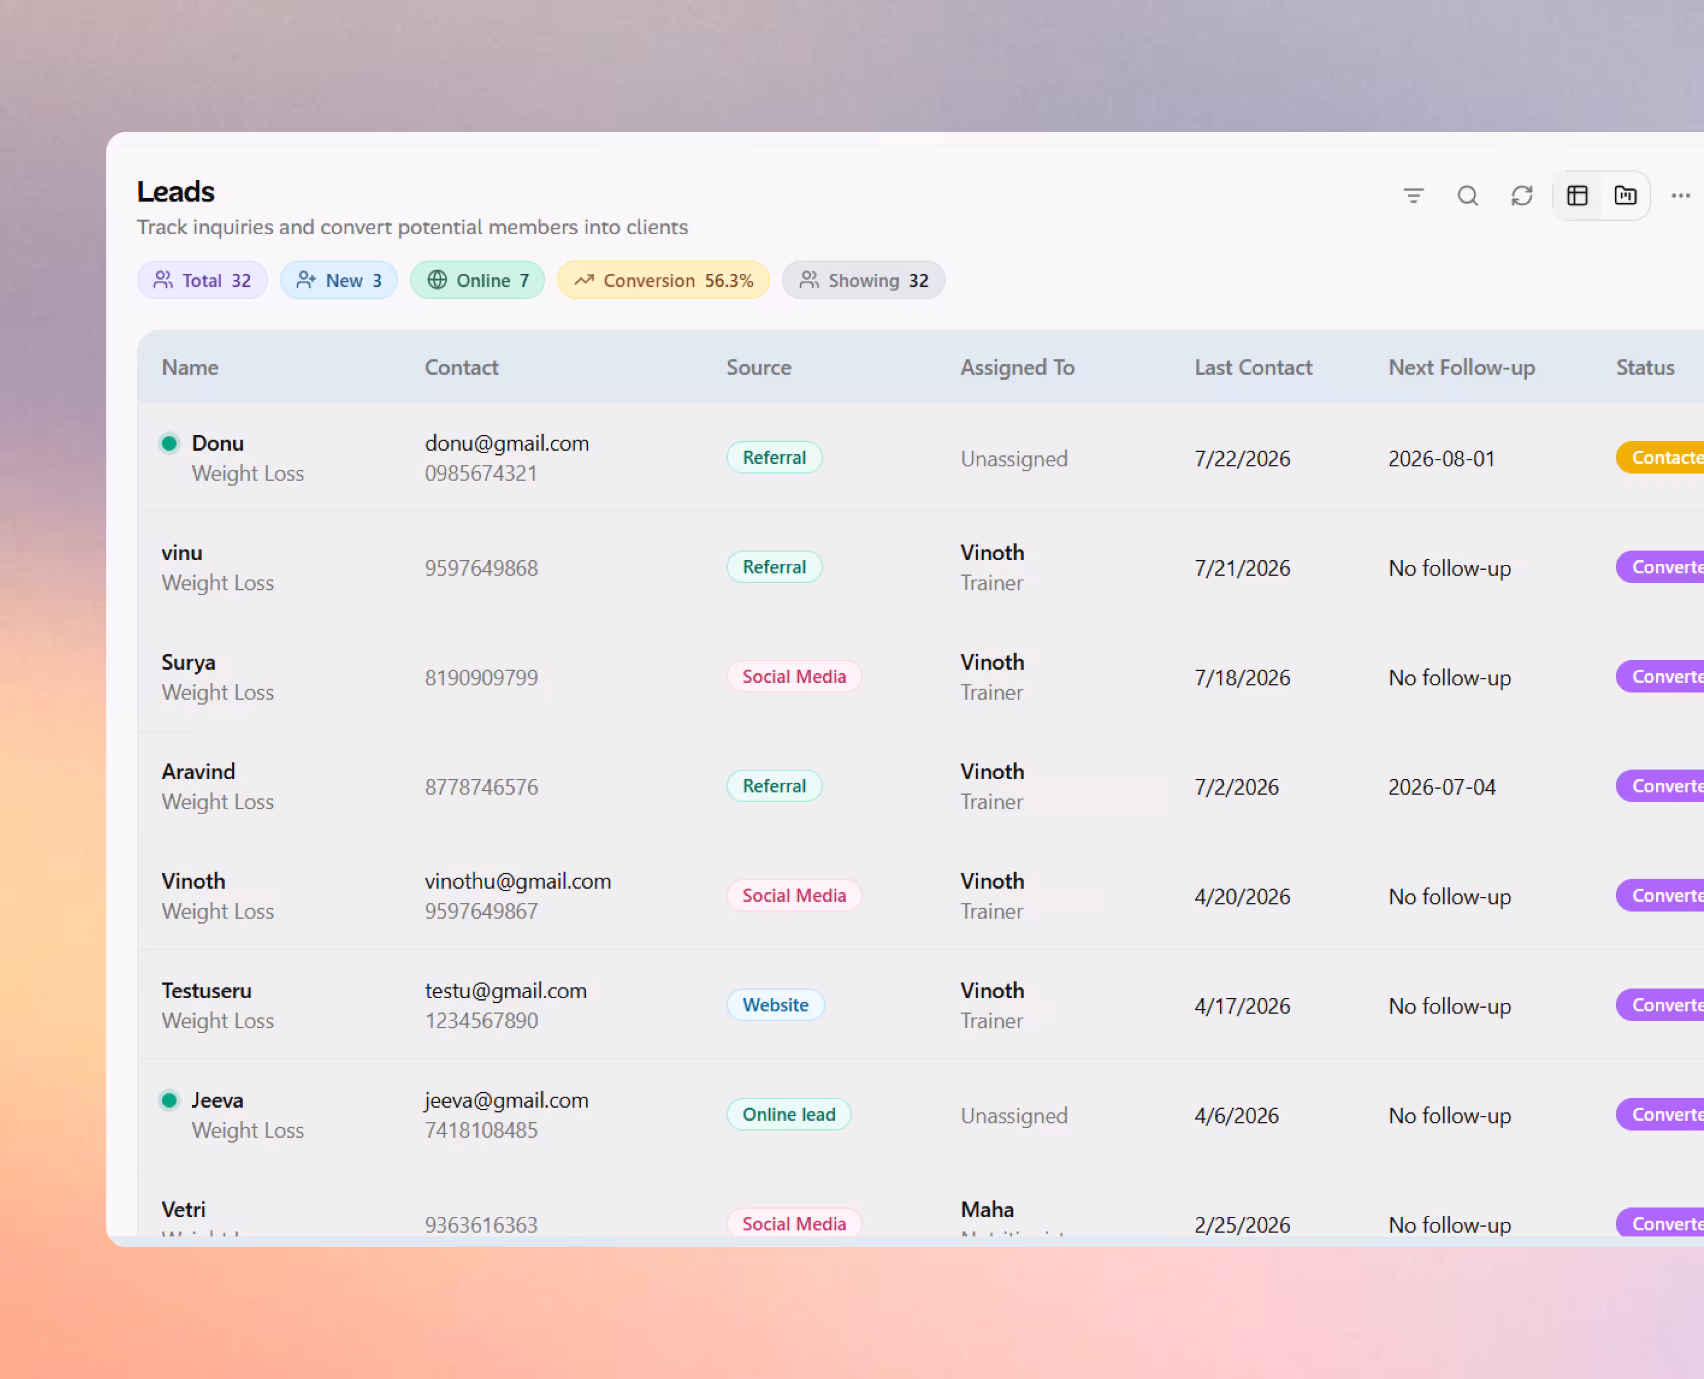The width and height of the screenshot is (1704, 1379).
Task: Click the Contacted status badge for Donu
Action: tap(1659, 457)
